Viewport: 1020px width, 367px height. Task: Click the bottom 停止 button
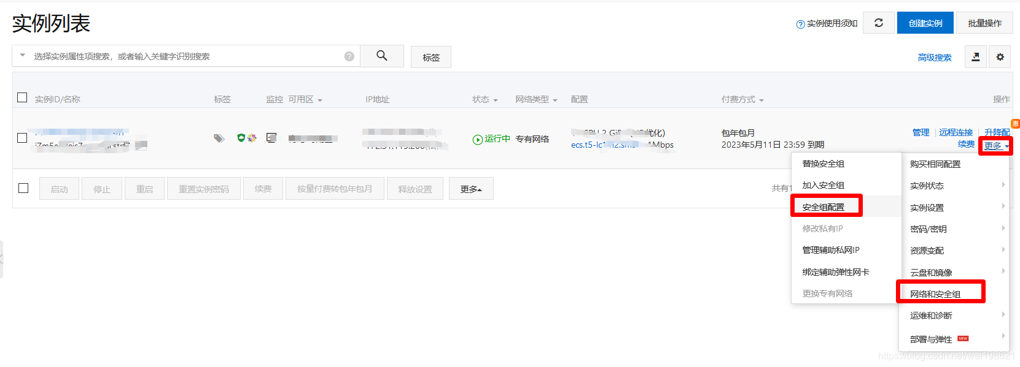coord(102,189)
